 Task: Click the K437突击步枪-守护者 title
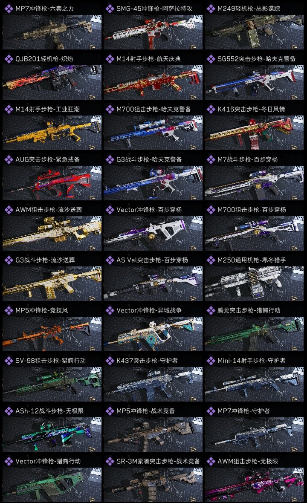click(x=147, y=361)
